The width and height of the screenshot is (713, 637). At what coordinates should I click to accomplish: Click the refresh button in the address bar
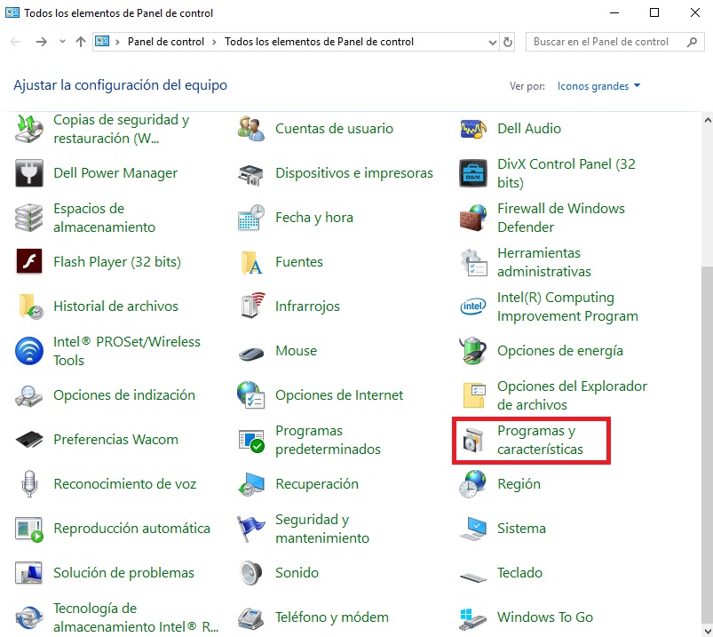[508, 41]
